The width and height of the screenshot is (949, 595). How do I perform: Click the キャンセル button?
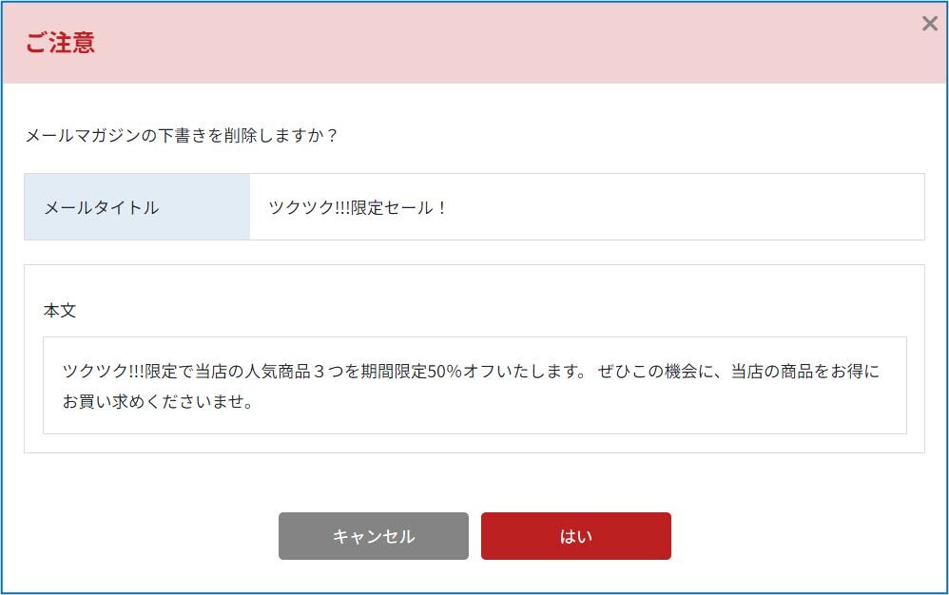pyautogui.click(x=374, y=536)
